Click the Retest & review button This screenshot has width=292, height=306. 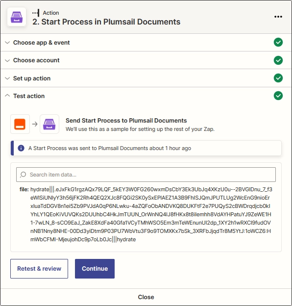[39, 269]
